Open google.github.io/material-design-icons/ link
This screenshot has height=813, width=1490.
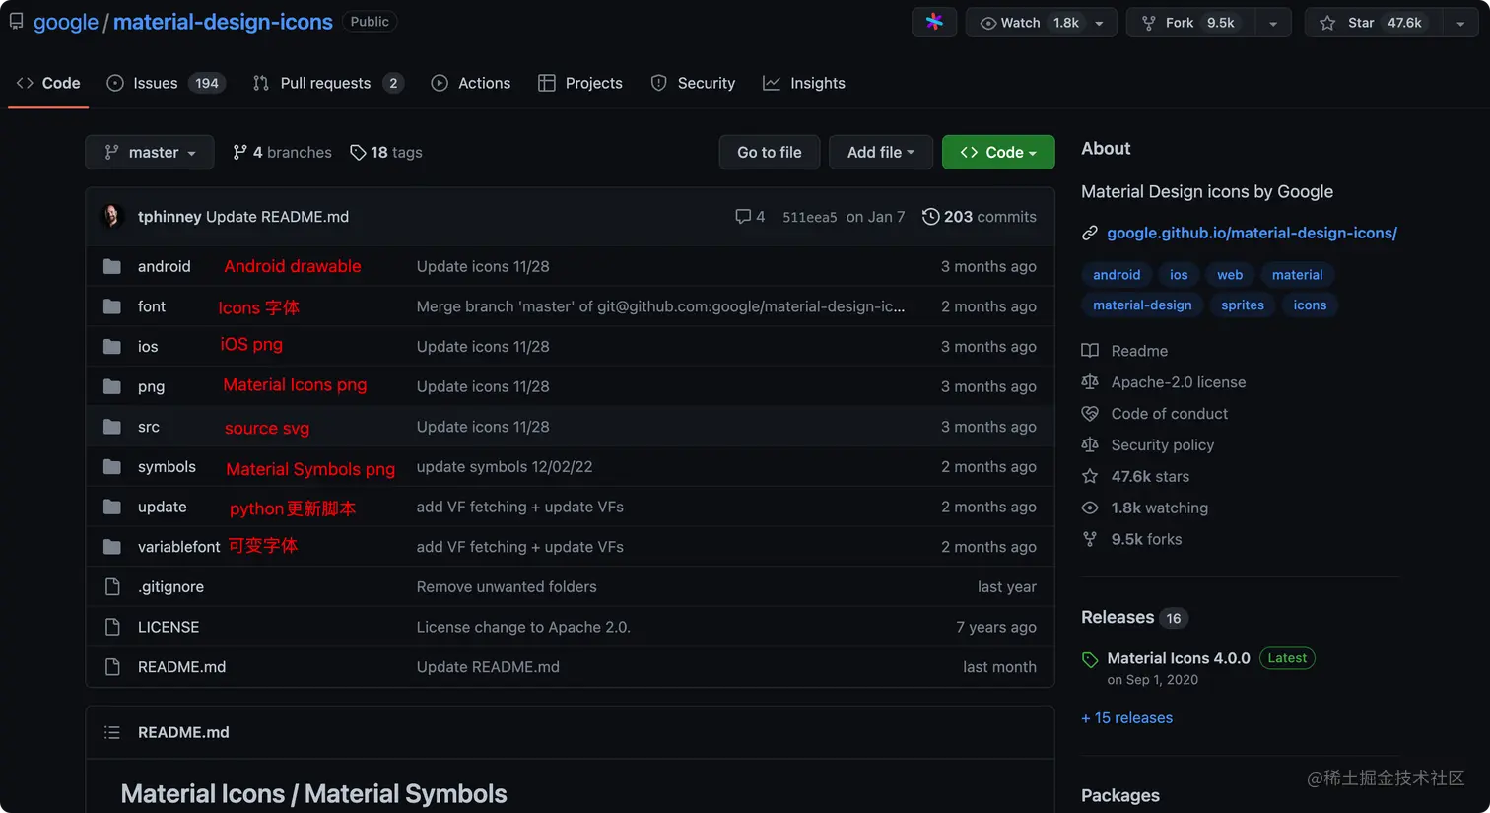[1252, 234]
